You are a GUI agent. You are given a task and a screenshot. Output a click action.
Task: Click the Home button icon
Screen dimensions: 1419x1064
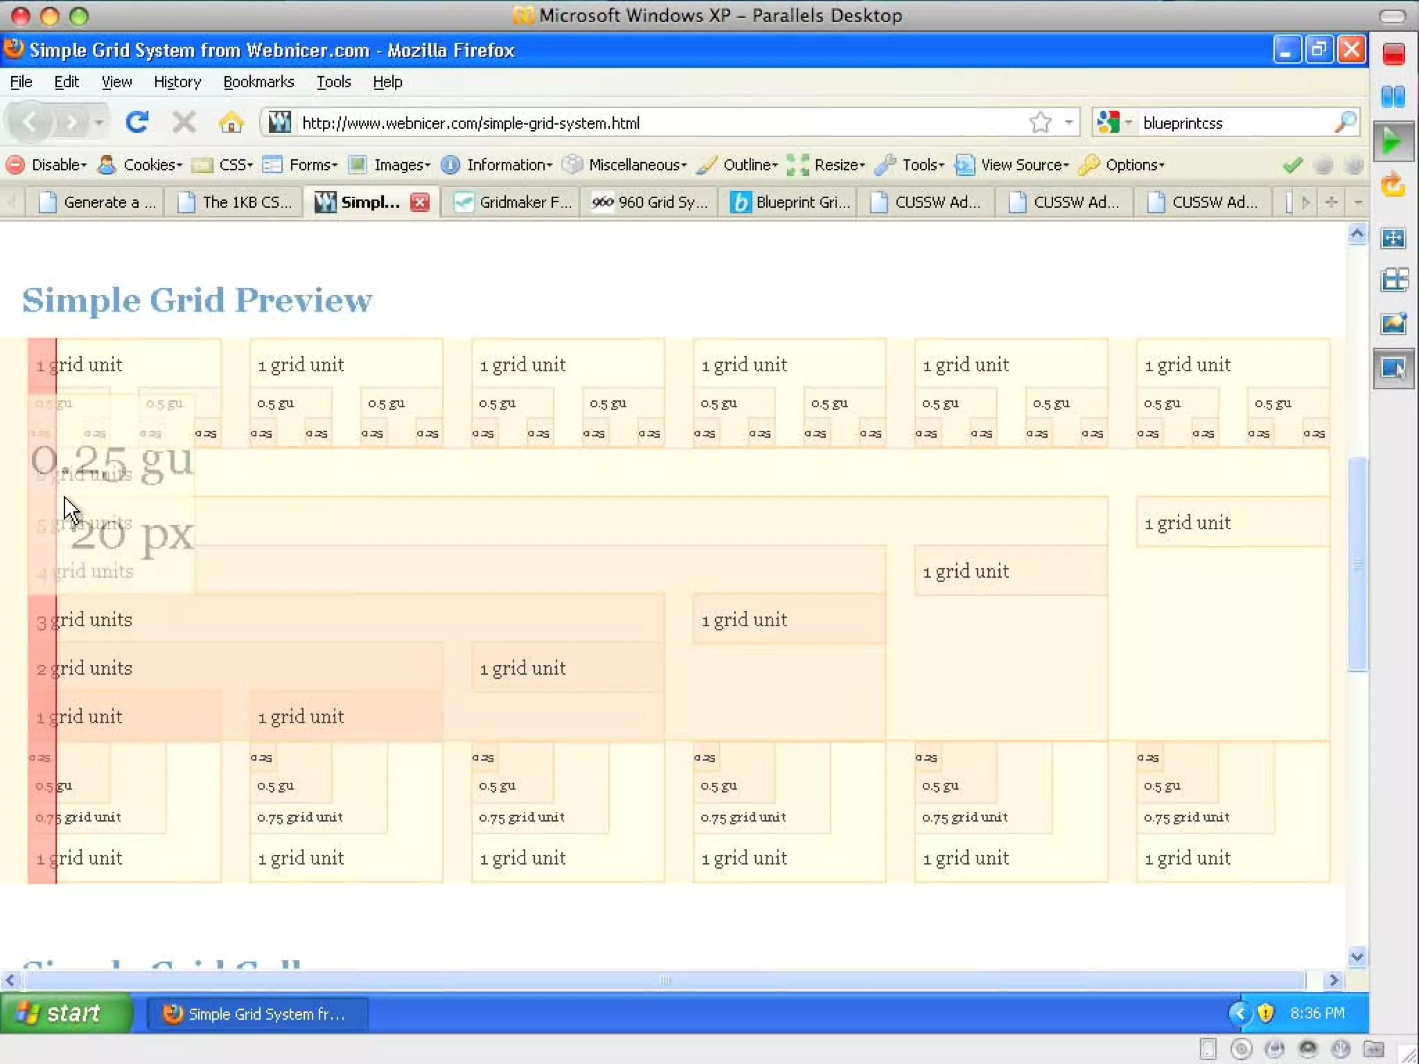point(231,123)
